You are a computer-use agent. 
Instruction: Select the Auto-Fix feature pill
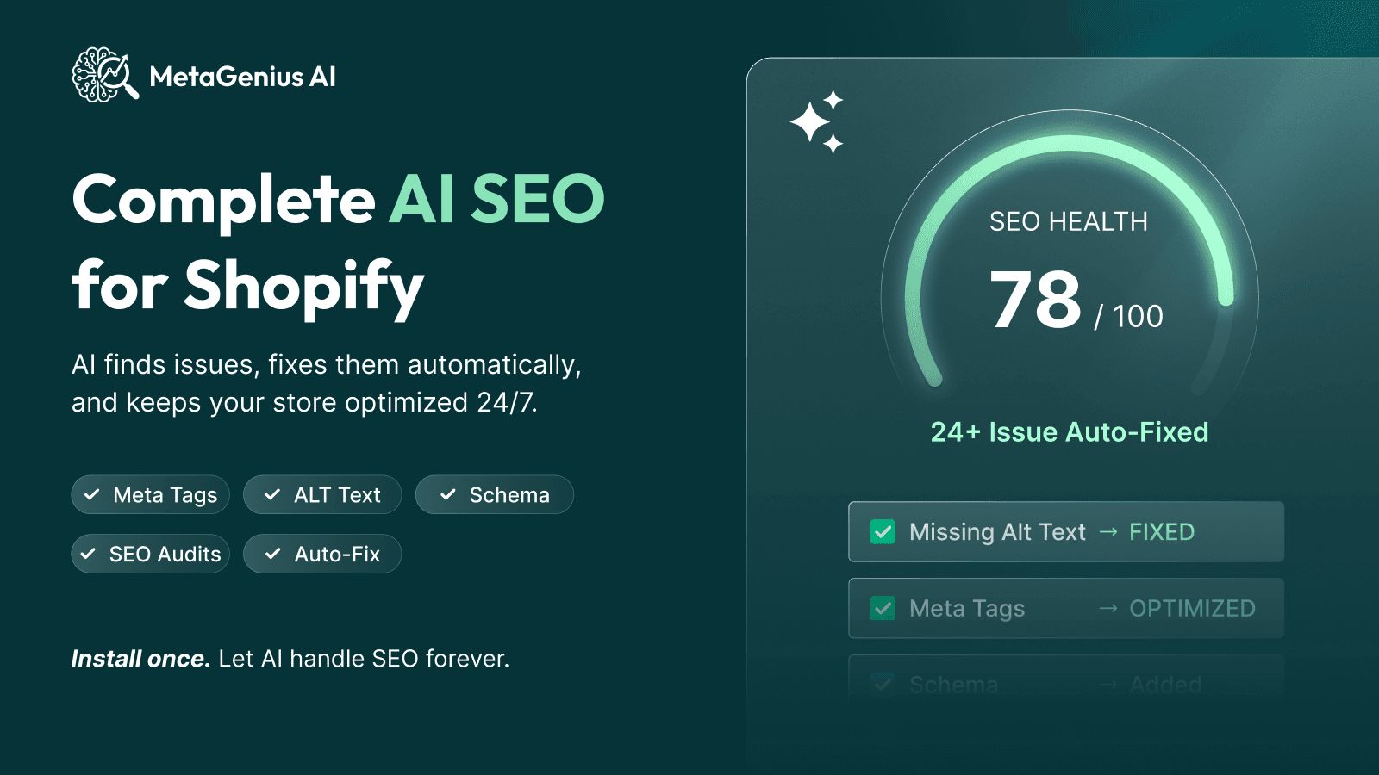pos(322,554)
